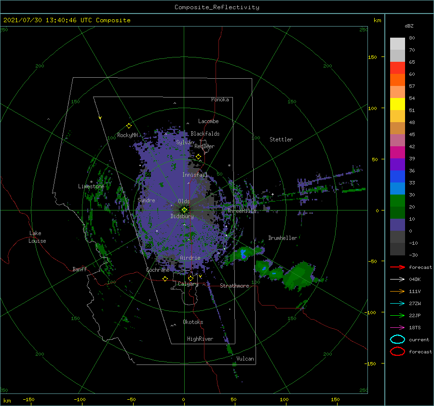The height and width of the screenshot is (406, 434).
Task: Click the Vulcan label
Action: click(x=245, y=359)
